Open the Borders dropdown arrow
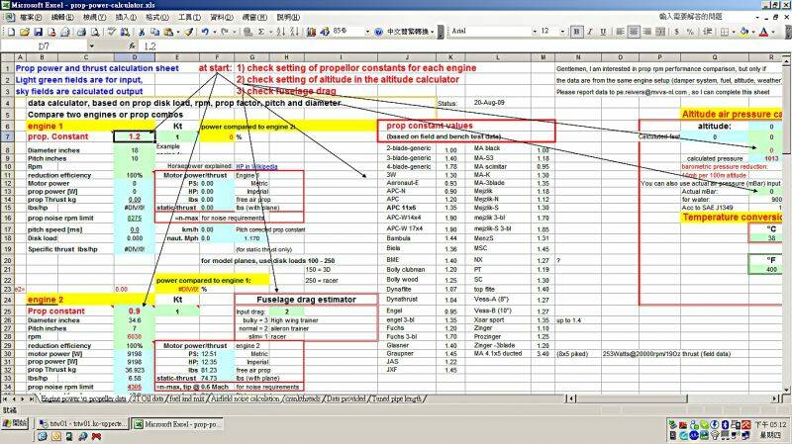792x444 pixels. point(733,32)
